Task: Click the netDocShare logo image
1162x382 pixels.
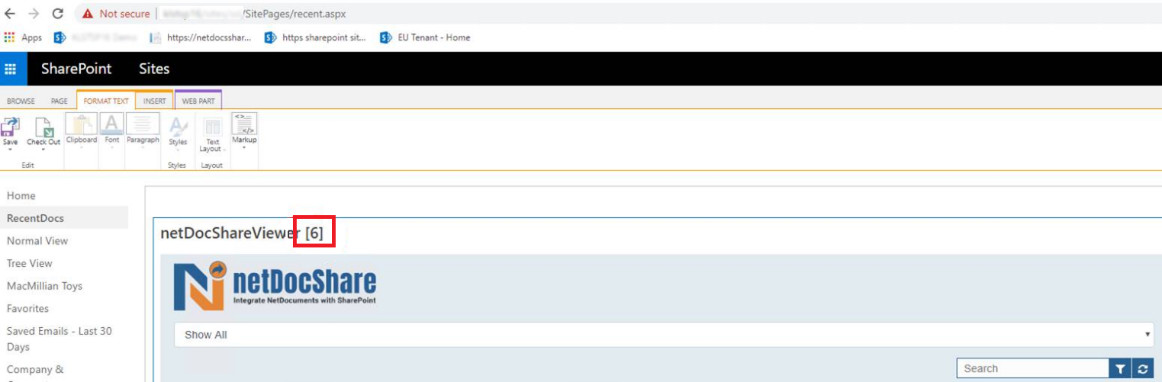Action: pyautogui.click(x=275, y=287)
